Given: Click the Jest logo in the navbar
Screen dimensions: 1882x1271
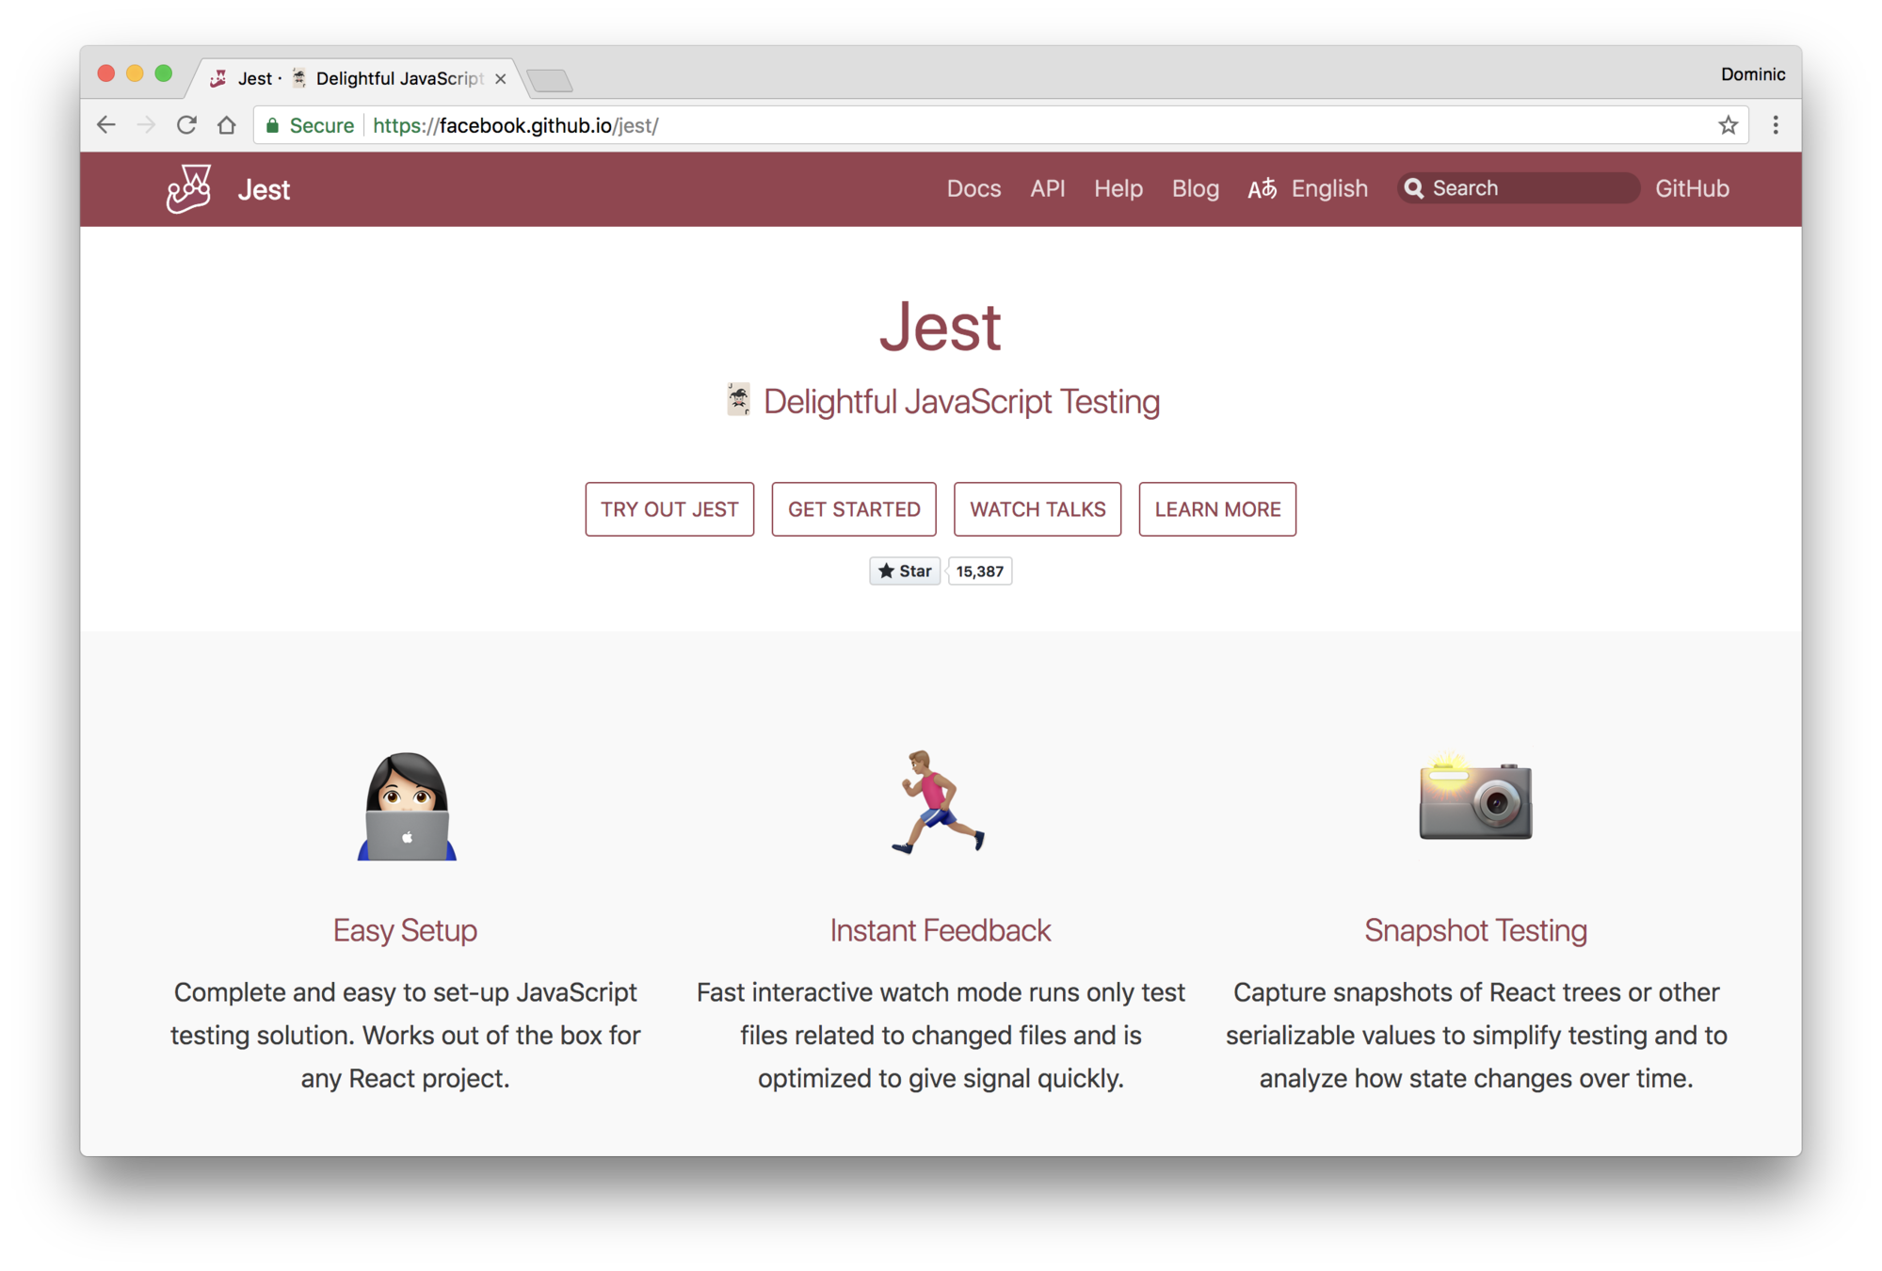Looking at the screenshot, I should (x=188, y=189).
